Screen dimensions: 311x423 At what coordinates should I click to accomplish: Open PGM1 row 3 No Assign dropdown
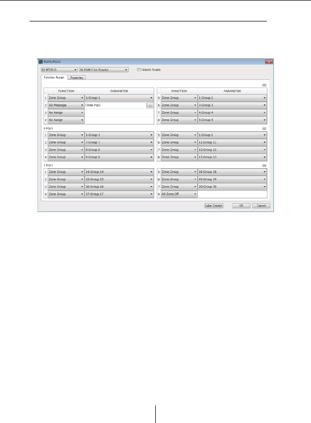66,112
